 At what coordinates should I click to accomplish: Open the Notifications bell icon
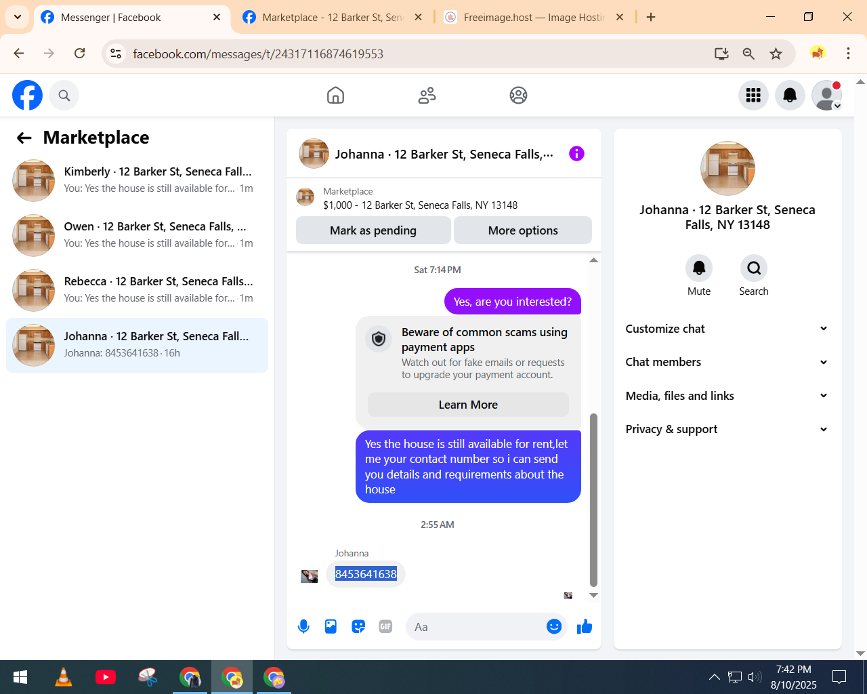[790, 96]
